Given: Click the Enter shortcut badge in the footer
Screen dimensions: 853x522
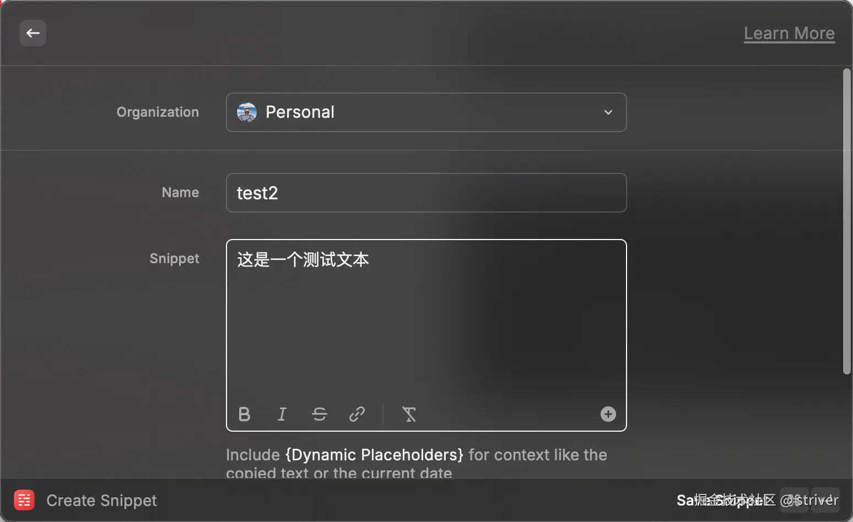Looking at the screenshot, I should [x=825, y=500].
